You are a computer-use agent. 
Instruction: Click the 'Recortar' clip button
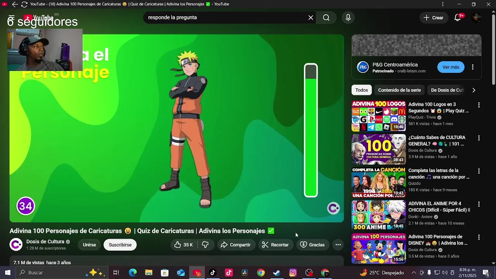click(x=275, y=245)
